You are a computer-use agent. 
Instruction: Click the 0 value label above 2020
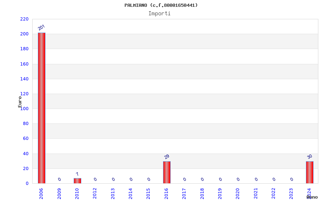[x=238, y=179]
